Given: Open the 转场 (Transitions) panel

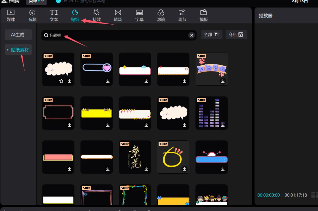Looking at the screenshot, I should pyautogui.click(x=118, y=16).
